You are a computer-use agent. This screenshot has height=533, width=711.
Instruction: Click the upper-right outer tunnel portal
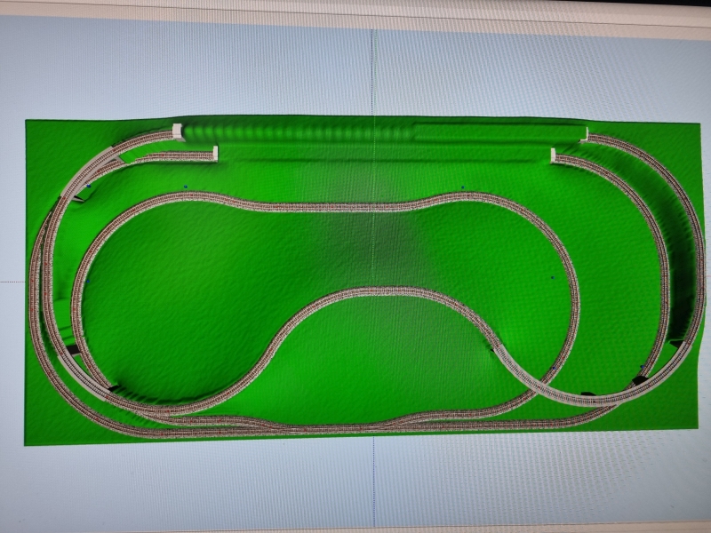pyautogui.click(x=585, y=134)
